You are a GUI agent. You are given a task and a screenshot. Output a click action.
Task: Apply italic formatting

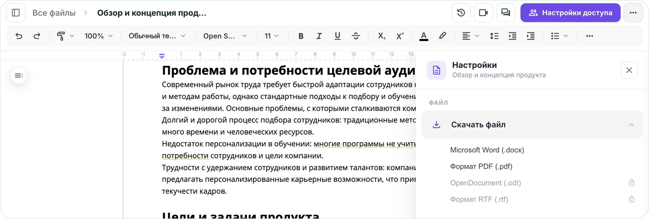[319, 36]
